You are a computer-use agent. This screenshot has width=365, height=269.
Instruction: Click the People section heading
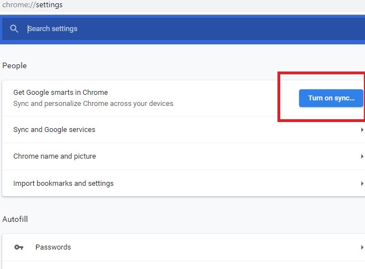[14, 66]
